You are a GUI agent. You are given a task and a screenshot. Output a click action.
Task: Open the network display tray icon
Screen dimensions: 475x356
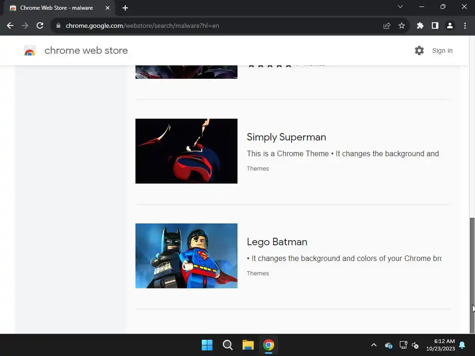[x=403, y=345]
